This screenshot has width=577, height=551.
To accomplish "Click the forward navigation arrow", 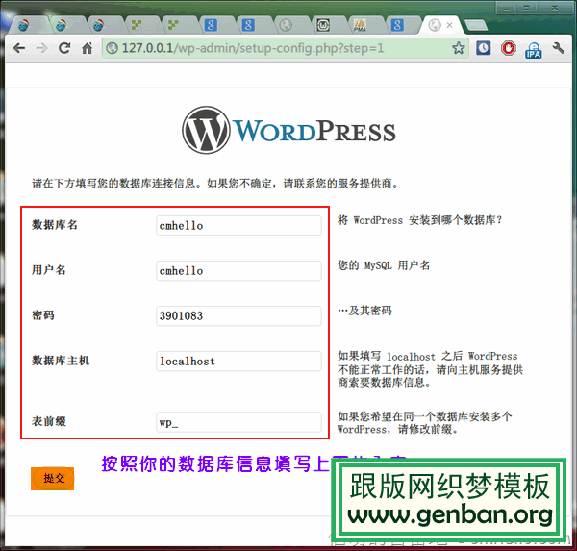I will pos(41,48).
